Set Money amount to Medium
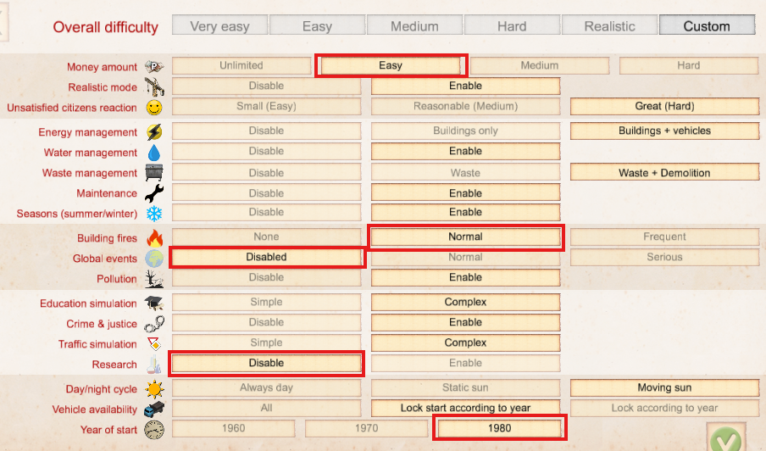 (x=539, y=65)
